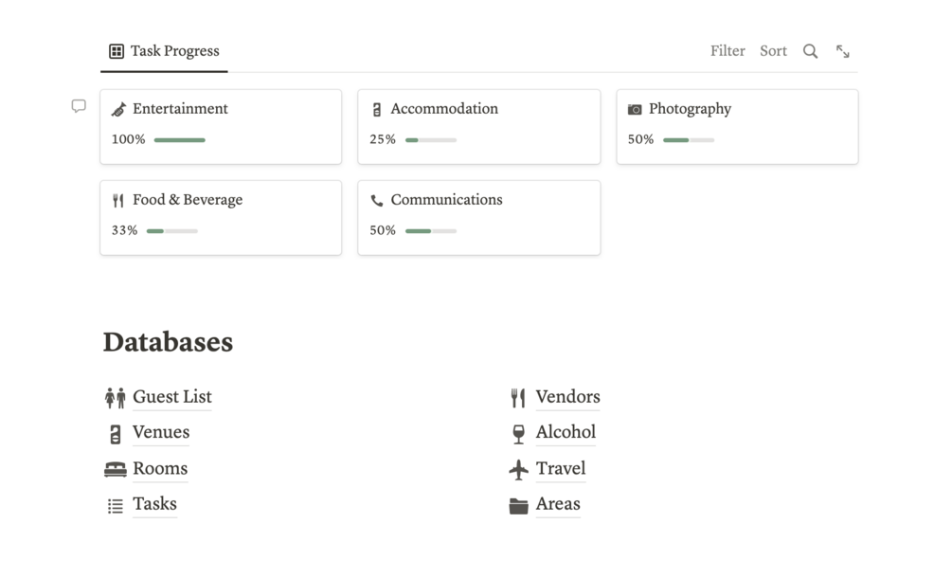Open the Tasks database page

(x=154, y=504)
